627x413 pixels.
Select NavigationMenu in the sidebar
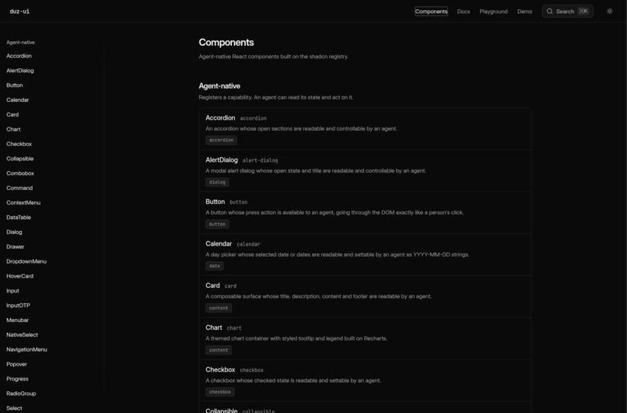(x=26, y=349)
